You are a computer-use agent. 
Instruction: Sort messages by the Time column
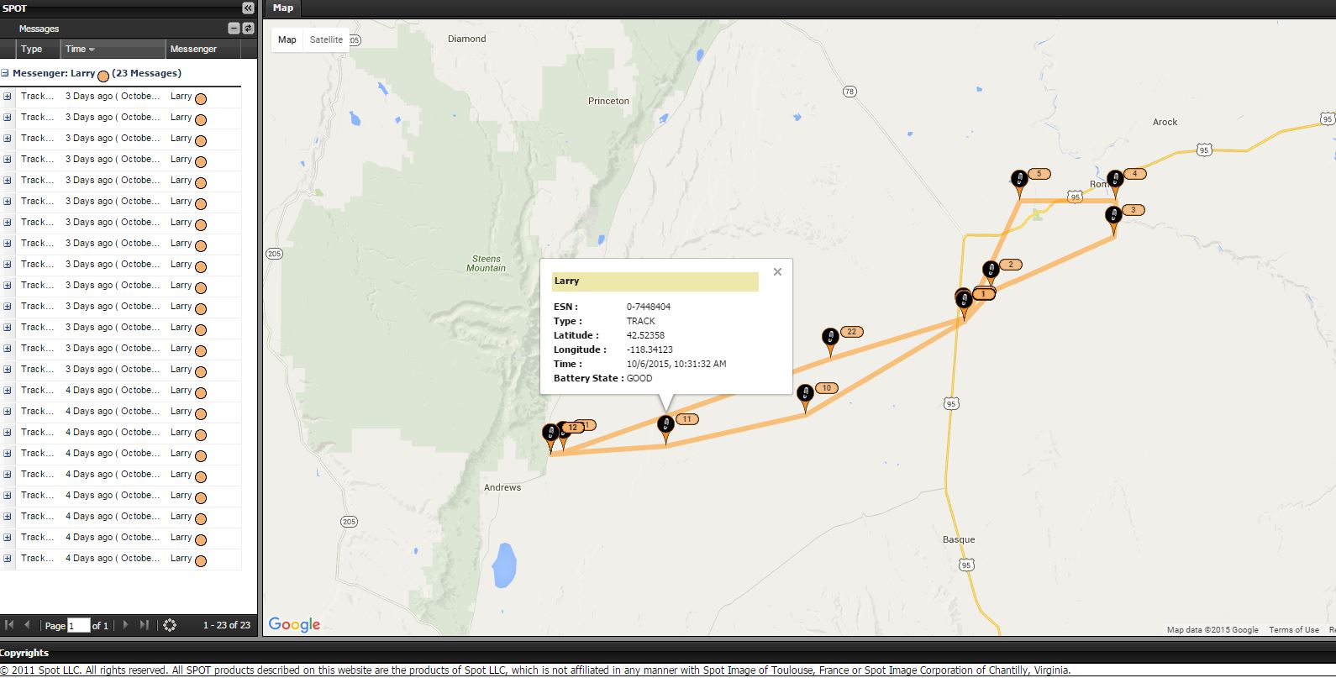click(x=80, y=49)
